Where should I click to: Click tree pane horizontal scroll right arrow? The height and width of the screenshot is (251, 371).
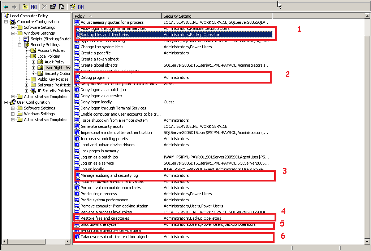pyautogui.click(x=68, y=241)
